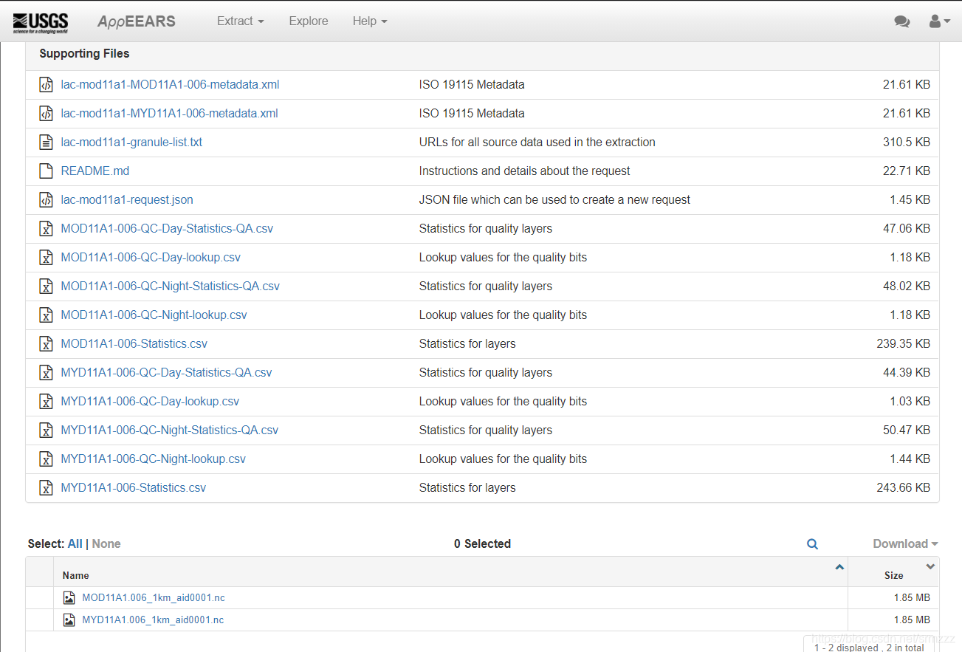
Task: Click 'JSON file which can be used to create a new request'
Action: click(x=554, y=200)
